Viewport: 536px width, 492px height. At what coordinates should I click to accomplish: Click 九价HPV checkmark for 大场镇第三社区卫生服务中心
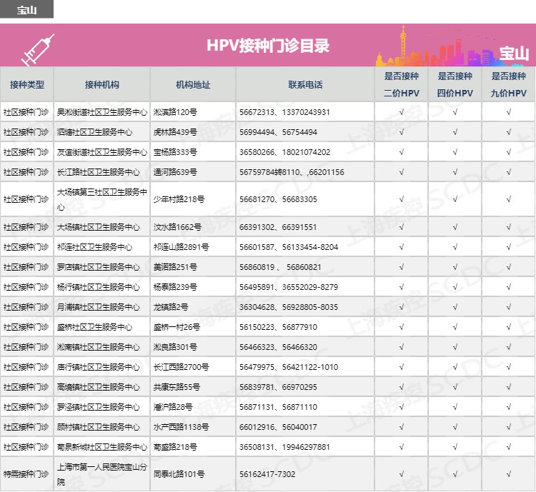coord(508,199)
